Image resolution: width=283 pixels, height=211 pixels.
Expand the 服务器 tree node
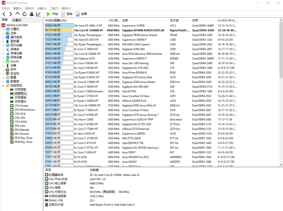pyautogui.click(x=3, y=41)
